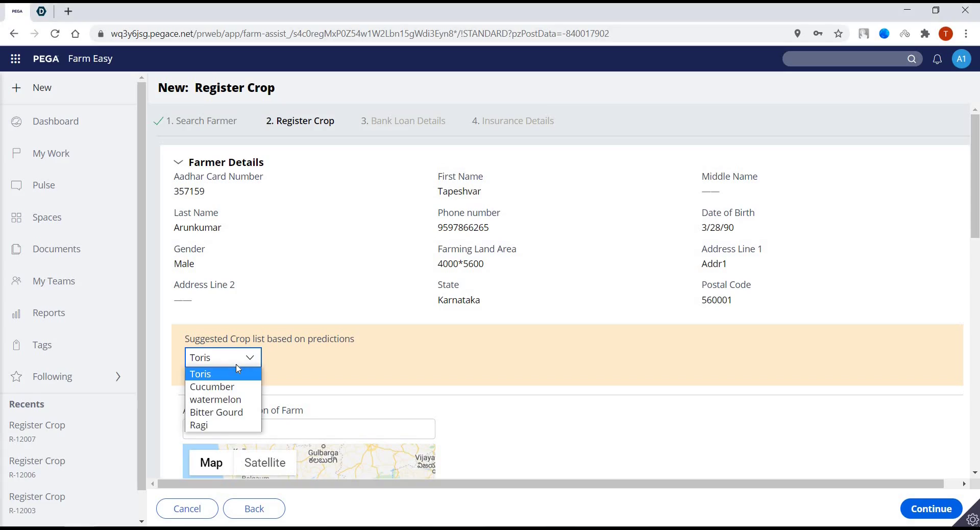Click the horizontal scrollbar of the form
The height and width of the screenshot is (530, 980).
551,484
